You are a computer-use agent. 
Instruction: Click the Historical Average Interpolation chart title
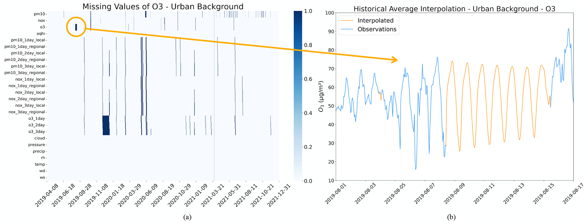(x=454, y=9)
